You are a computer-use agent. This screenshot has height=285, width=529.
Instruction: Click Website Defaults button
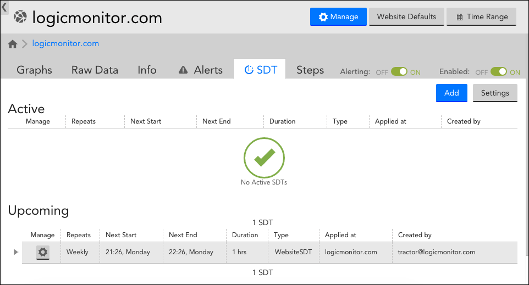(x=406, y=16)
